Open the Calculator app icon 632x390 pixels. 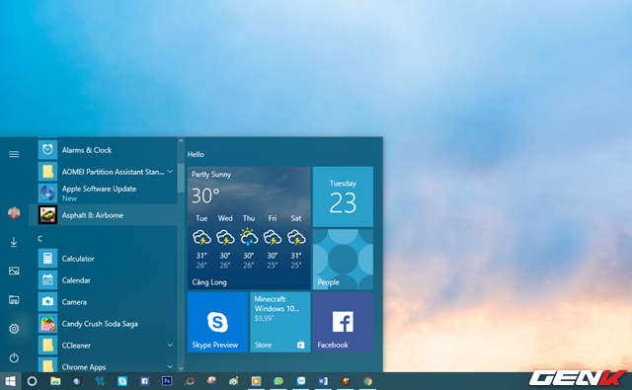[x=47, y=259]
